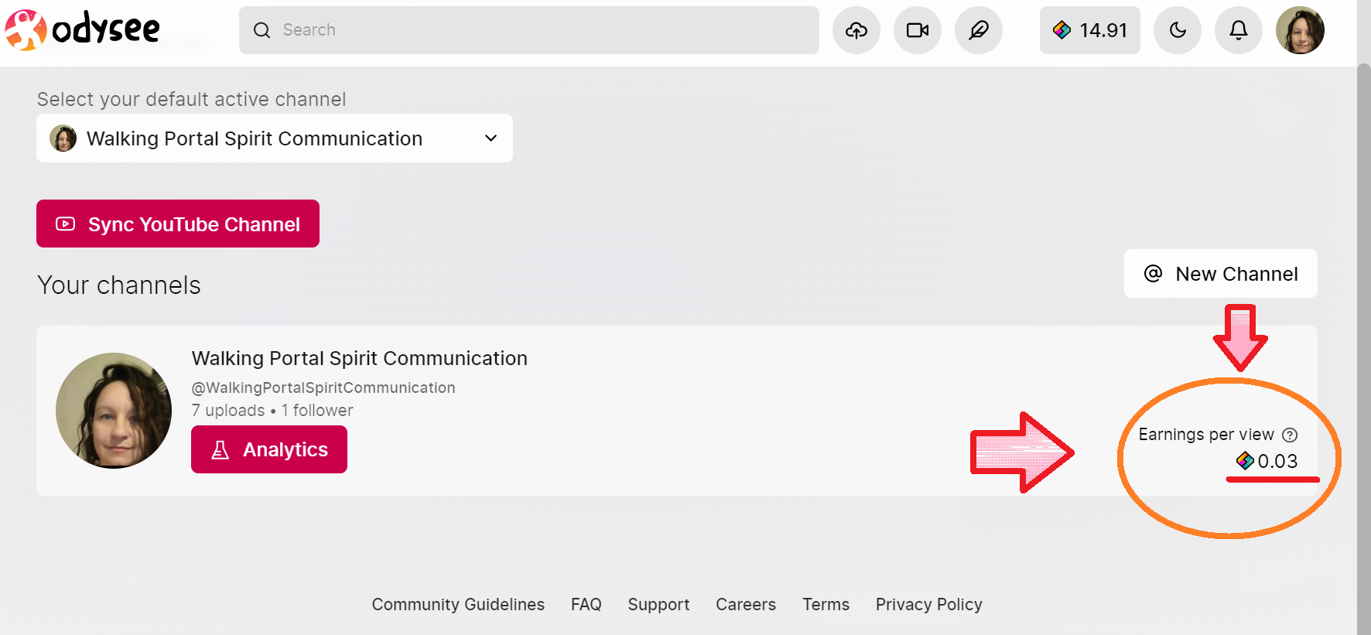Toggle dark mode moon icon

1178,30
